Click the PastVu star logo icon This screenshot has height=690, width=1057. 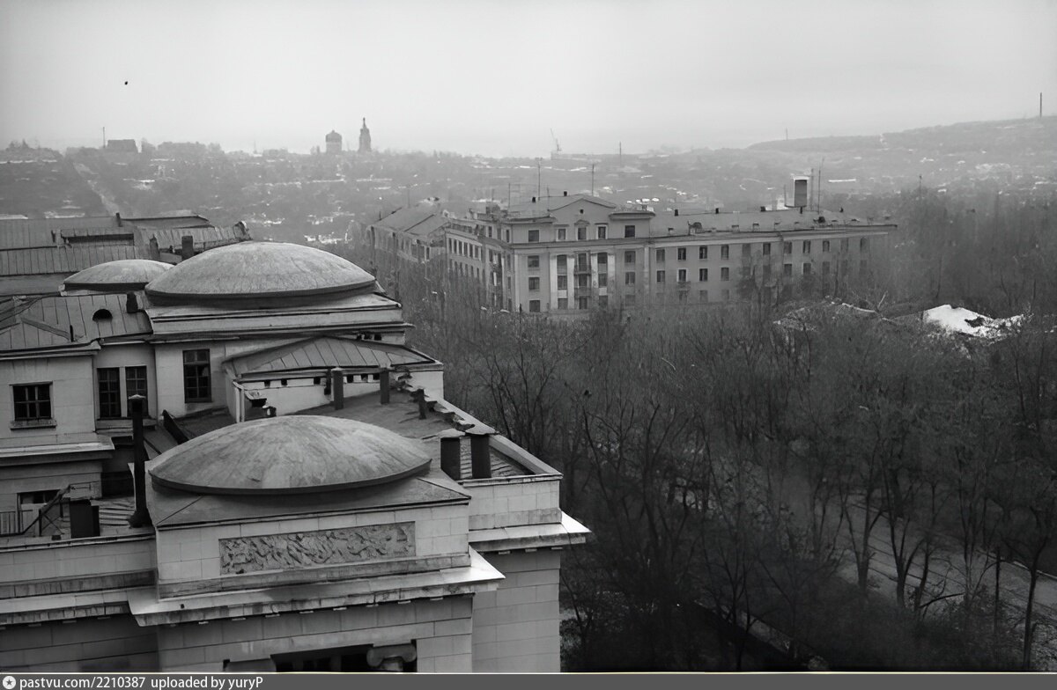[x=9, y=682]
